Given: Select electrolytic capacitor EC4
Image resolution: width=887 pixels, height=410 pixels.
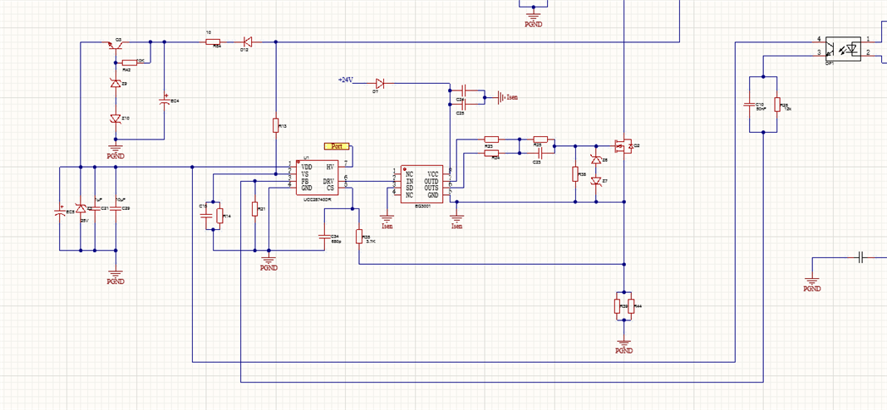Looking at the screenshot, I should point(165,100).
